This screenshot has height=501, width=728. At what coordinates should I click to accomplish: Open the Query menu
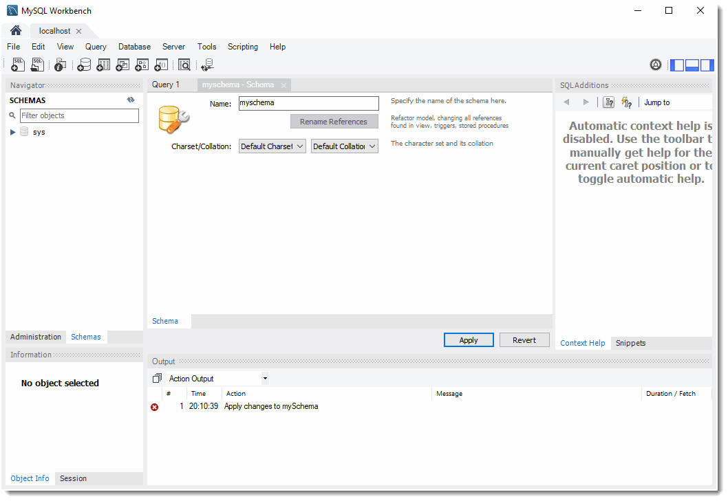click(x=96, y=47)
